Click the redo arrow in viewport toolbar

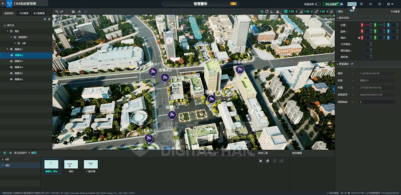click(62, 11)
